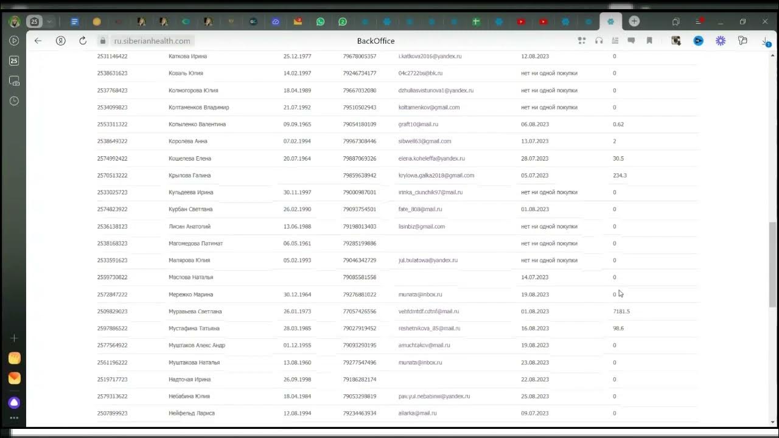Screen dimensions: 779x438
Task: Open the browser menu with red dot
Action: [699, 21]
